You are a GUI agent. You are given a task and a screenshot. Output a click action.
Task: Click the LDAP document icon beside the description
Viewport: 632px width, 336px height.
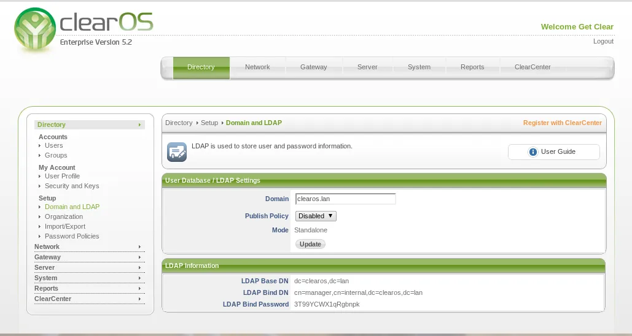point(177,152)
